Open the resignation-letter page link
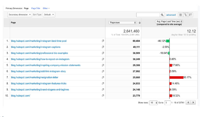Viewport: 200px width, 117px height. pyautogui.click(x=35, y=77)
